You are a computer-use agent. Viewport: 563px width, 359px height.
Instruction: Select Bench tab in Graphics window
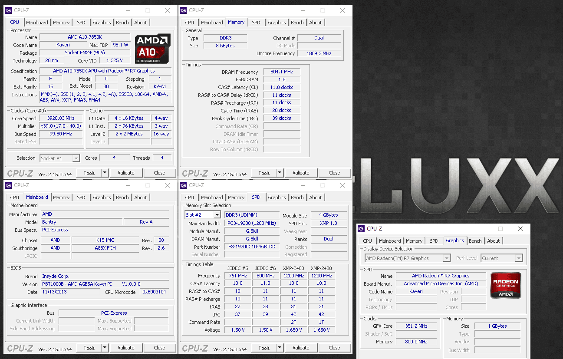(475, 241)
